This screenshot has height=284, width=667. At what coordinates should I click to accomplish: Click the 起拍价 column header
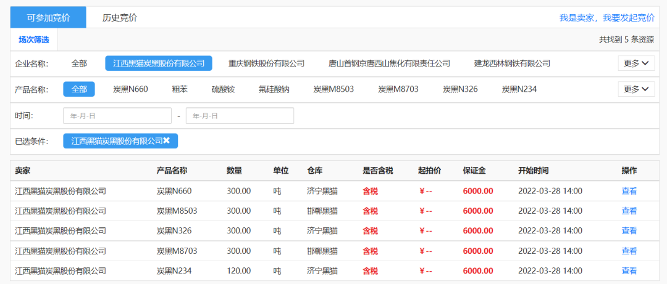[430, 171]
